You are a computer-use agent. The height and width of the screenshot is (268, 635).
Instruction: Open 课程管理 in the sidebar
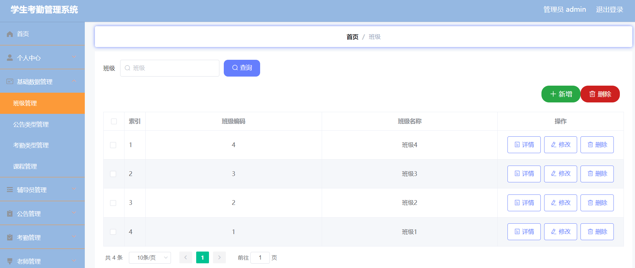(42, 167)
